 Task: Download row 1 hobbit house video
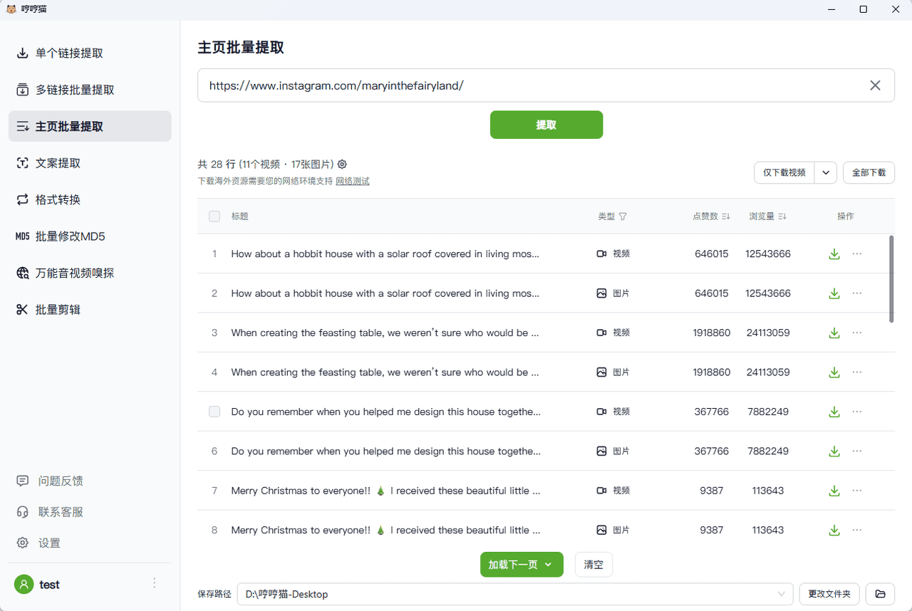tap(834, 254)
